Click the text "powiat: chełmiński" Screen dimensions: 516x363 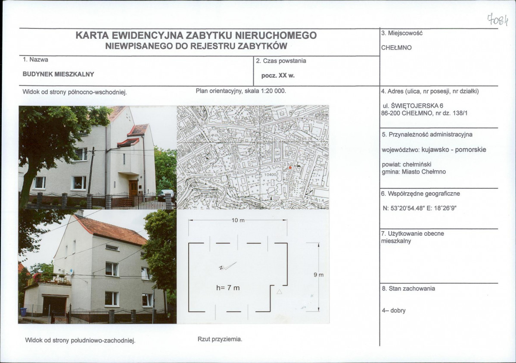click(x=407, y=164)
